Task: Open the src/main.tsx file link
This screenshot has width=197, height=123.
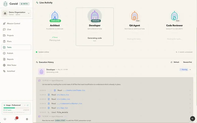Action: [x=63, y=95]
